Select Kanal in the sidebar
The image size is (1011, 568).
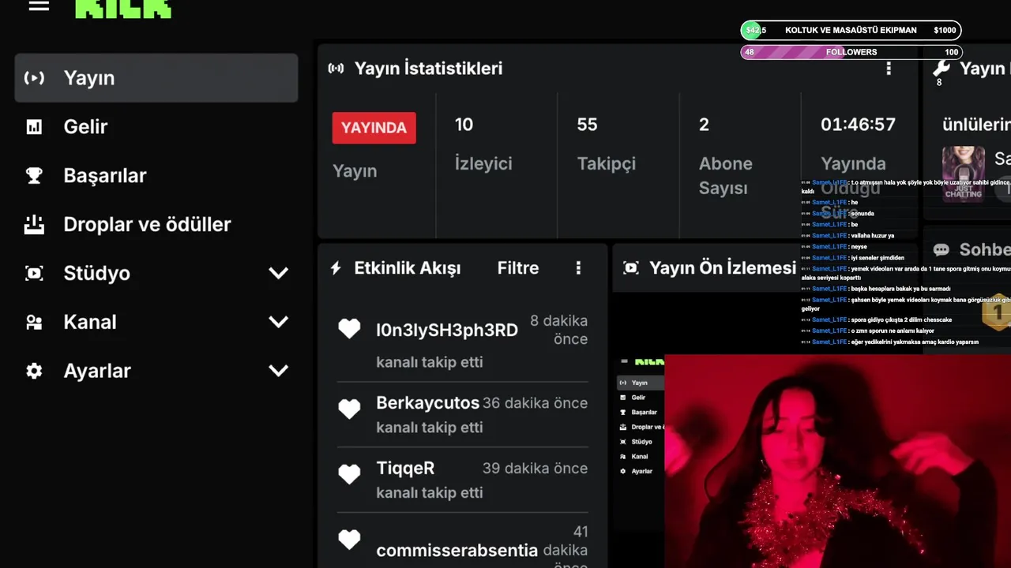point(156,323)
